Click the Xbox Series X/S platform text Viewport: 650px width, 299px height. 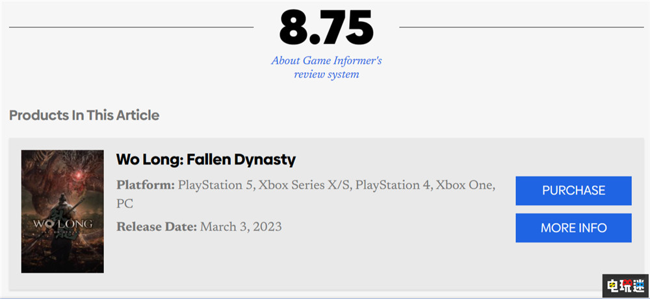pyautogui.click(x=305, y=186)
